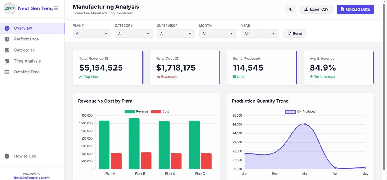Visit the NextGenTemplates.com link in footer
Viewport: 387px width, 180px height.
pyautogui.click(x=31, y=178)
